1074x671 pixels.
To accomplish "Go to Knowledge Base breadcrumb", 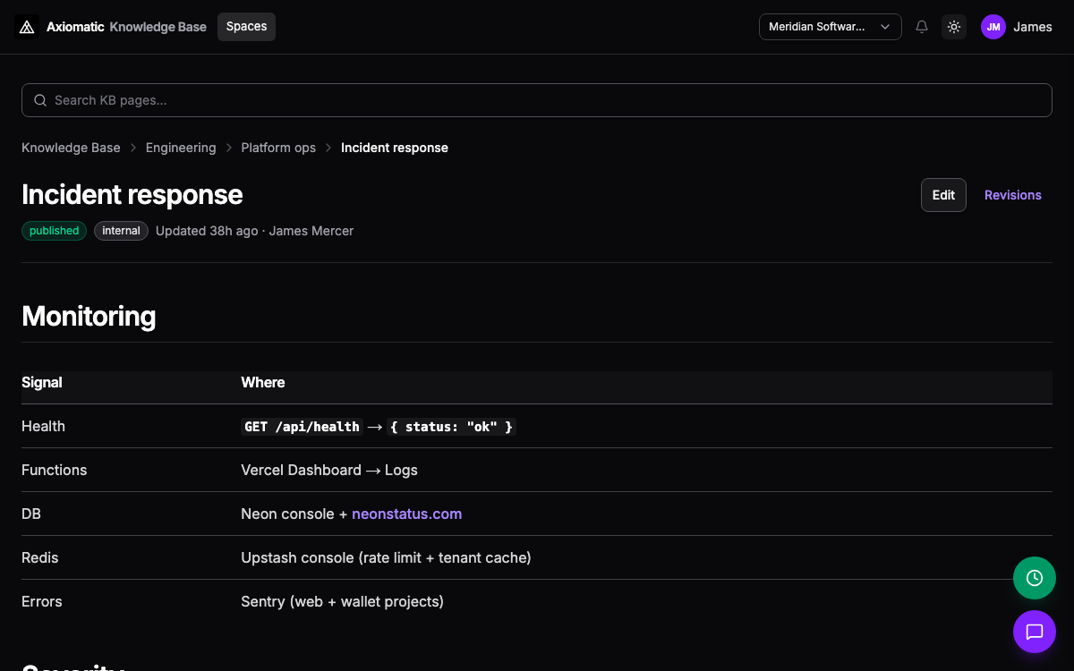I will [71, 148].
